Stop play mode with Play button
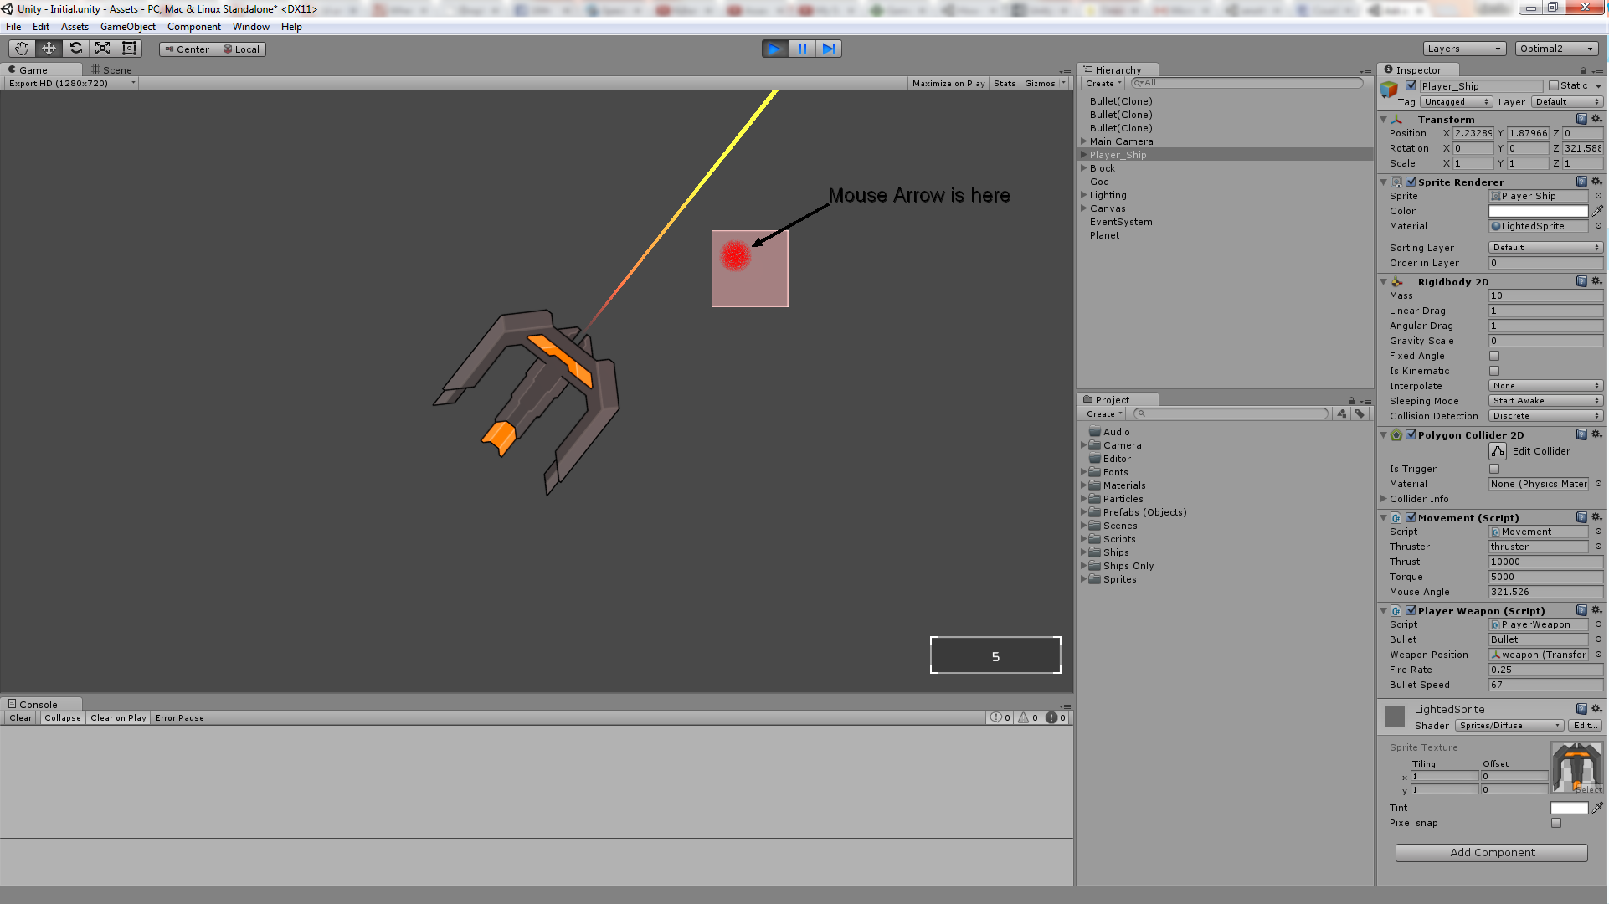The height and width of the screenshot is (904, 1609). click(775, 49)
